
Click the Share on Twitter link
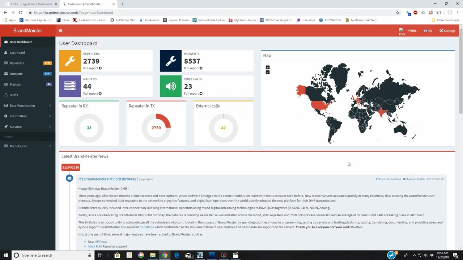click(414, 179)
